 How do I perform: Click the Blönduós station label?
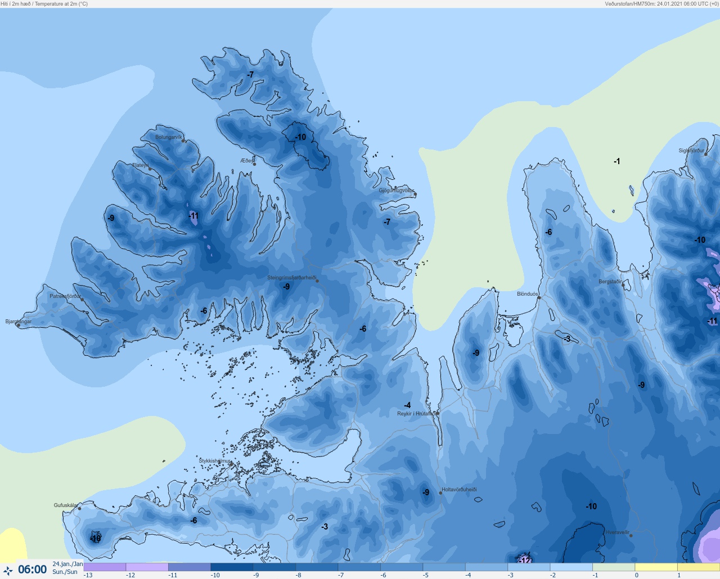[528, 294]
